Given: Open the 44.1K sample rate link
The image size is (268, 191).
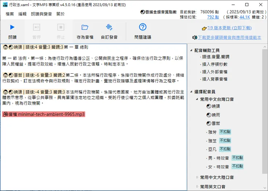Looking at the screenshot, I should pos(245,17).
